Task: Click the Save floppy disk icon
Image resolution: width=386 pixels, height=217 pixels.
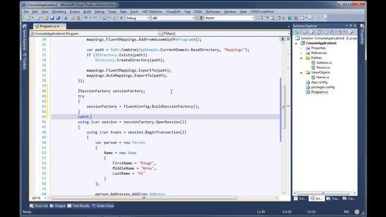Action: (52, 18)
